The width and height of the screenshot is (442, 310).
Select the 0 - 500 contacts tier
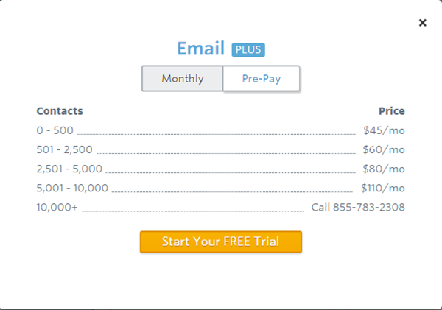55,130
